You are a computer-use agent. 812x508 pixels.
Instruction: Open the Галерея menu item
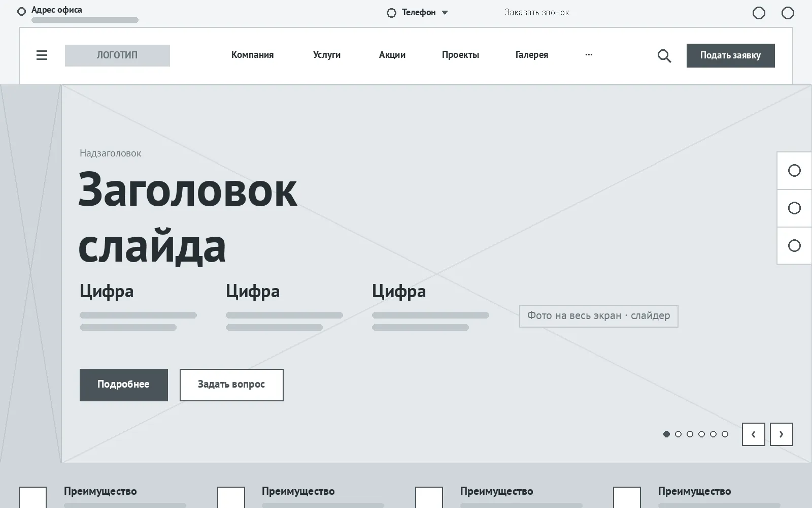coord(531,55)
